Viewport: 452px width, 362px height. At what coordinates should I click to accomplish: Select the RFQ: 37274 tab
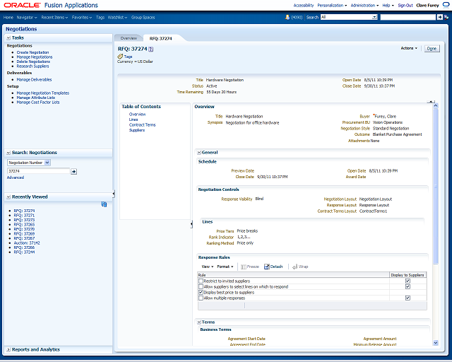pyautogui.click(x=160, y=38)
